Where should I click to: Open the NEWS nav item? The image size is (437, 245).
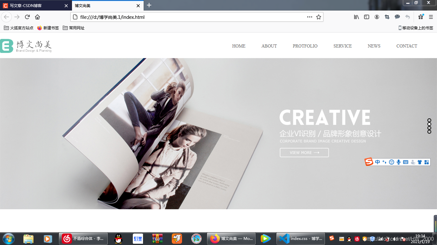click(374, 46)
